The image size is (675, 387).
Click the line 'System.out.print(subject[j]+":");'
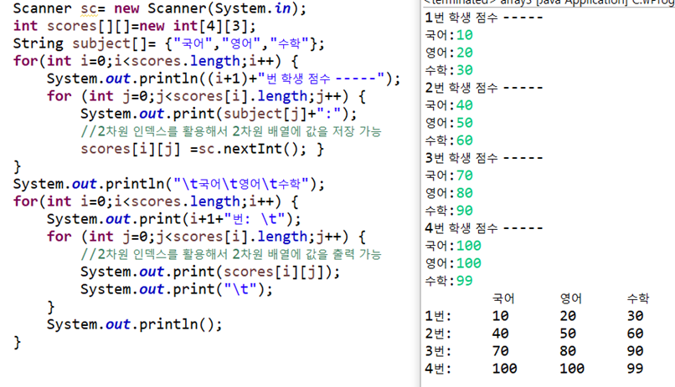(219, 114)
